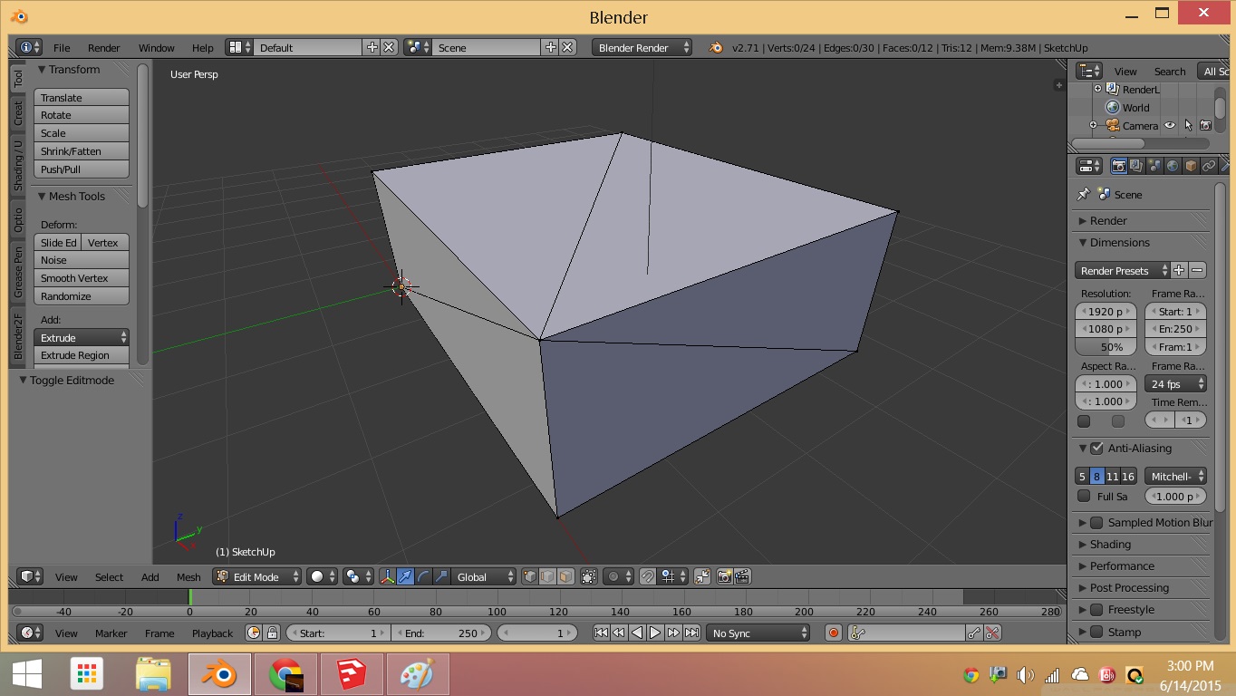This screenshot has width=1236, height=696.
Task: Select the rotate manipulator arc icon
Action: click(x=423, y=576)
